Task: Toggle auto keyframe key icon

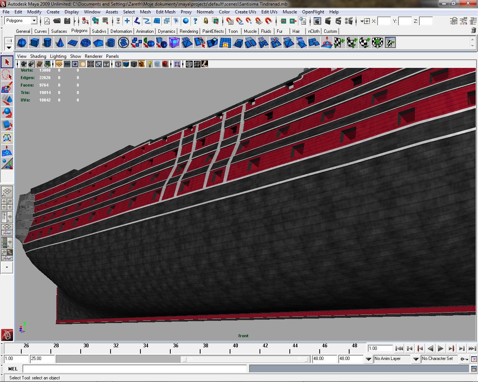Action: (x=464, y=359)
